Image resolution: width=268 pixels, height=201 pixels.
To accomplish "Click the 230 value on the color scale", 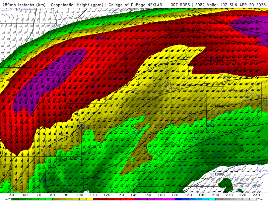I will 256,195.
